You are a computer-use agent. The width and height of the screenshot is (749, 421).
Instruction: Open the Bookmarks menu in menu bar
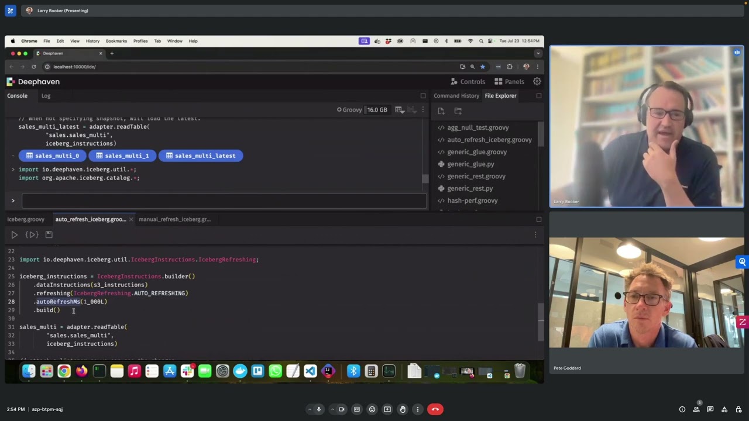point(116,41)
